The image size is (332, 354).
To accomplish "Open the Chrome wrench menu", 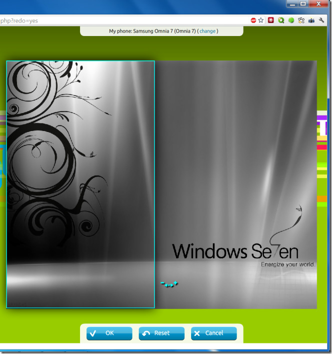I will (x=321, y=20).
